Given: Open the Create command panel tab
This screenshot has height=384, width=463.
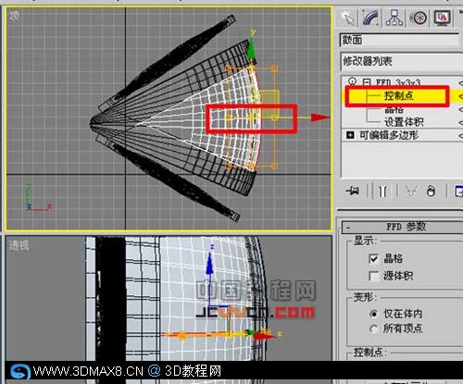Looking at the screenshot, I should (348, 19).
